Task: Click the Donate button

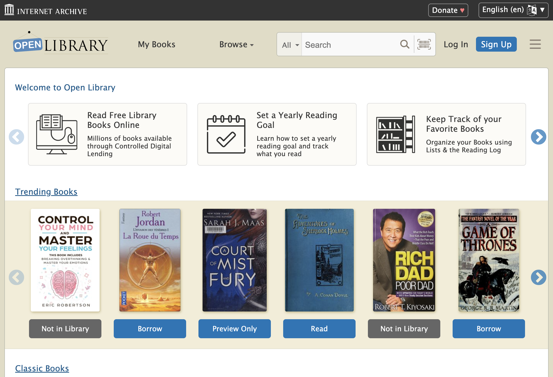Action: point(448,10)
